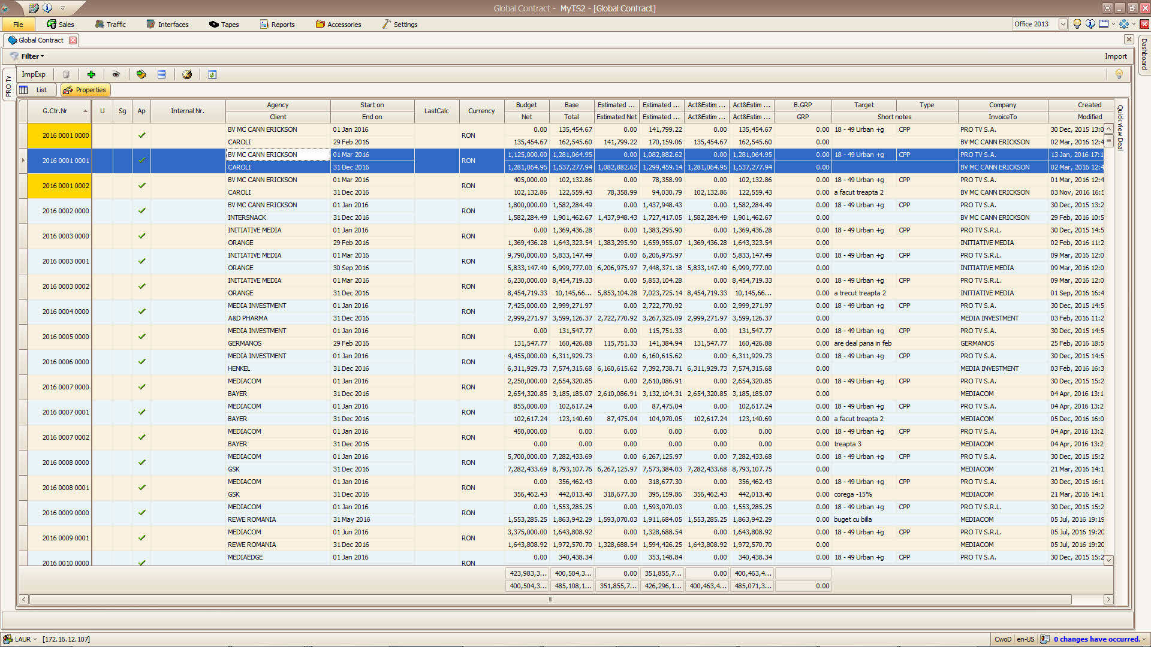Click the blue stacked rows icon
Viewport: 1151px width, 647px height.
coord(161,74)
